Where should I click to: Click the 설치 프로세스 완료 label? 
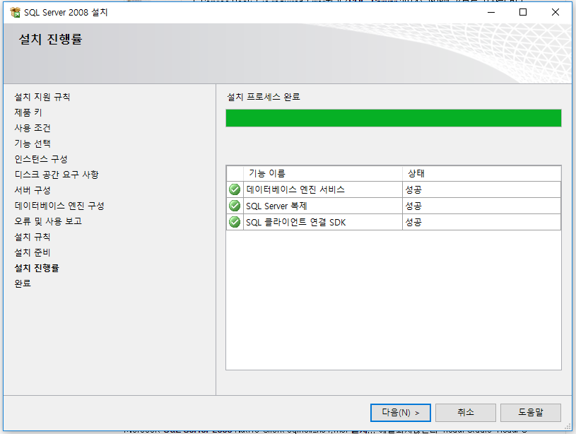pos(264,97)
